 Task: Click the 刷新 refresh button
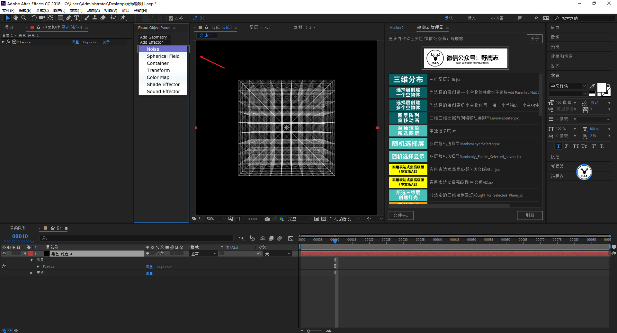[530, 215]
